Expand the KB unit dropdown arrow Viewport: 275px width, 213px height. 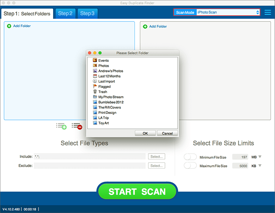(260, 166)
